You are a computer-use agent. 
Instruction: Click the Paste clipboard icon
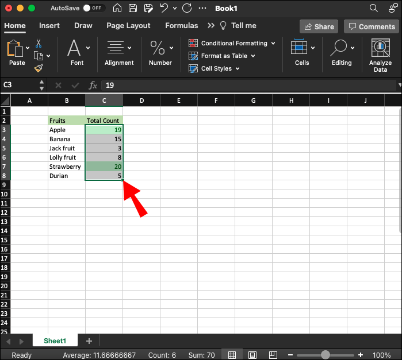tap(15, 49)
